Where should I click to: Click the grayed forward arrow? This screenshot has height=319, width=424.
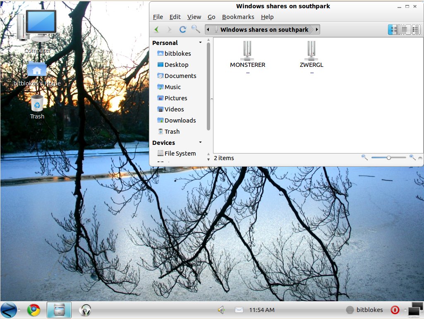pyautogui.click(x=169, y=29)
